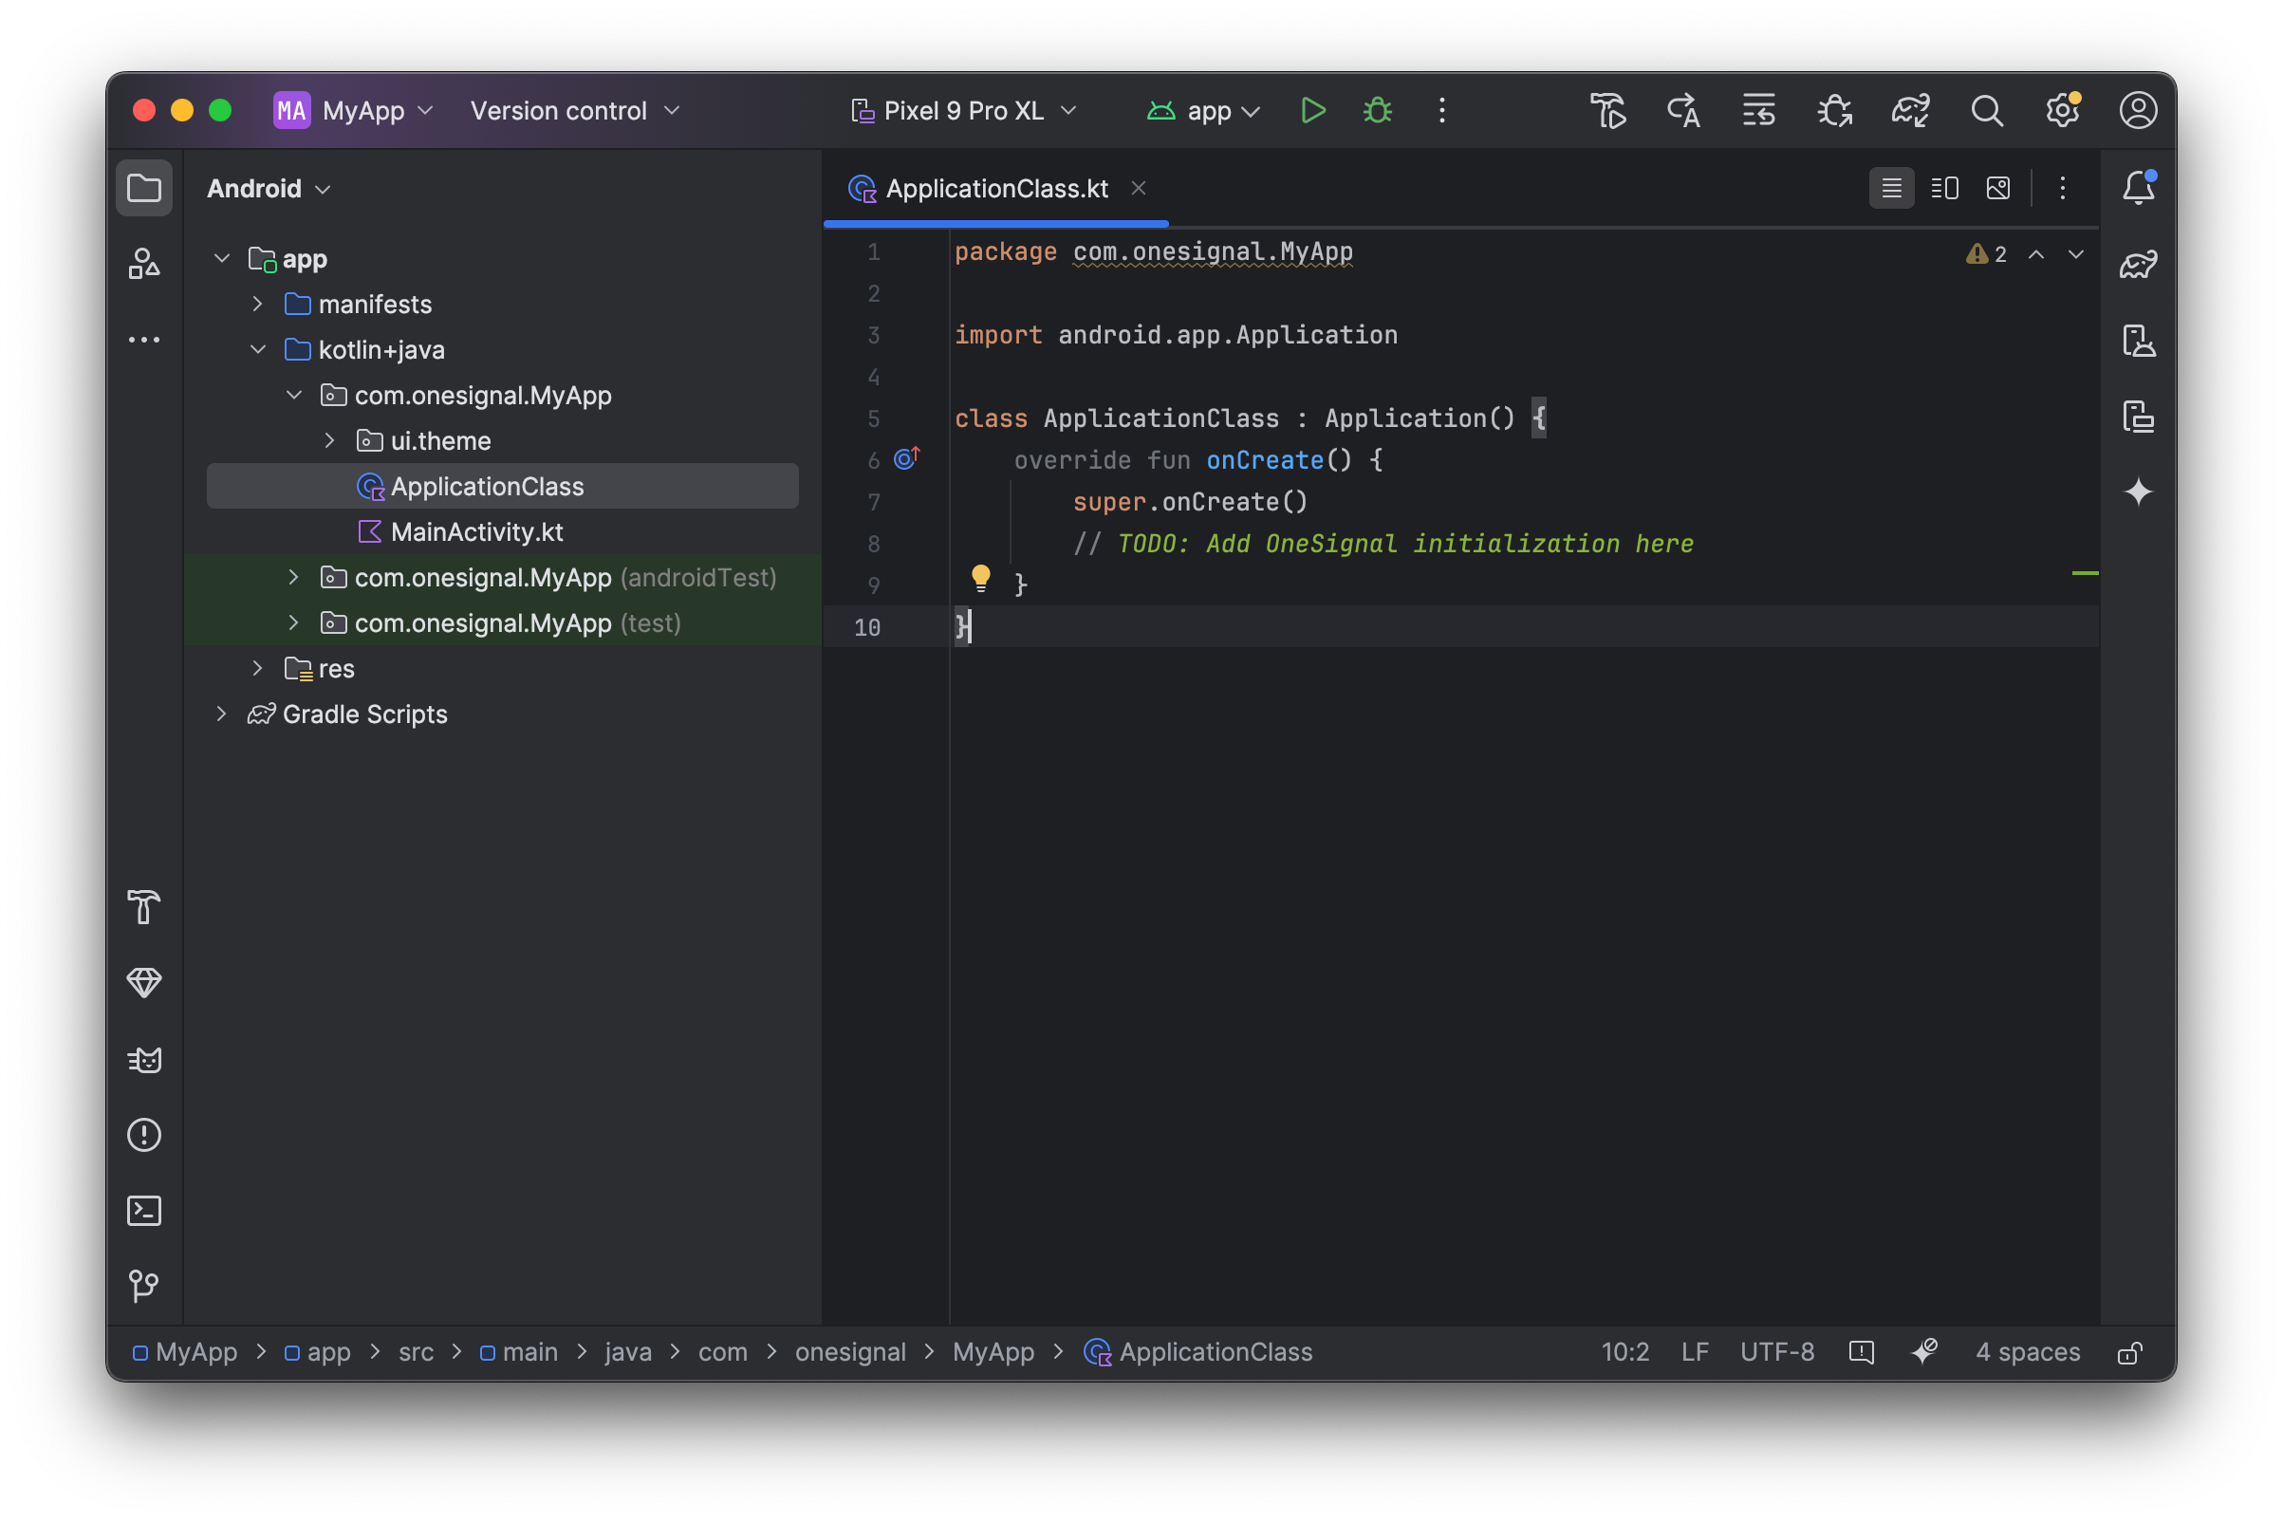Image resolution: width=2283 pixels, height=1522 pixels.
Task: Open the Version control menu
Action: [575, 111]
